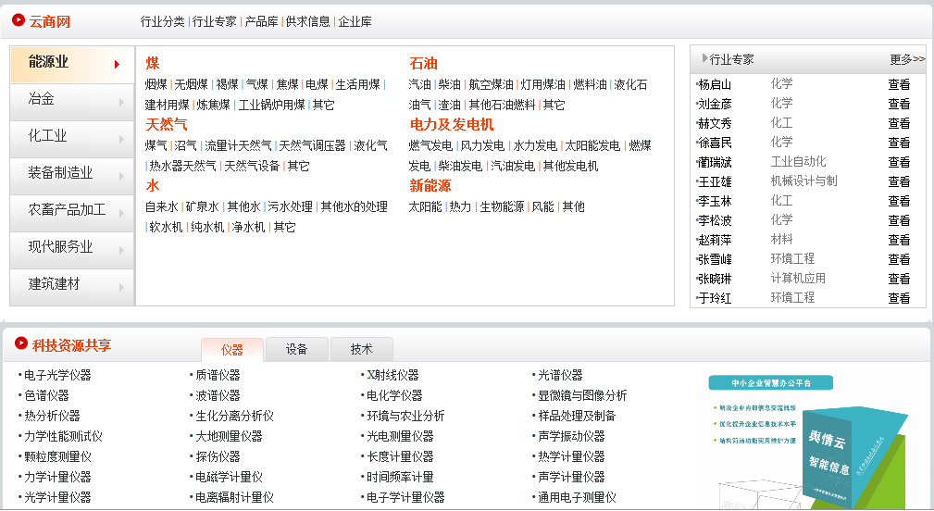Switch to the 技术 tab

(361, 350)
